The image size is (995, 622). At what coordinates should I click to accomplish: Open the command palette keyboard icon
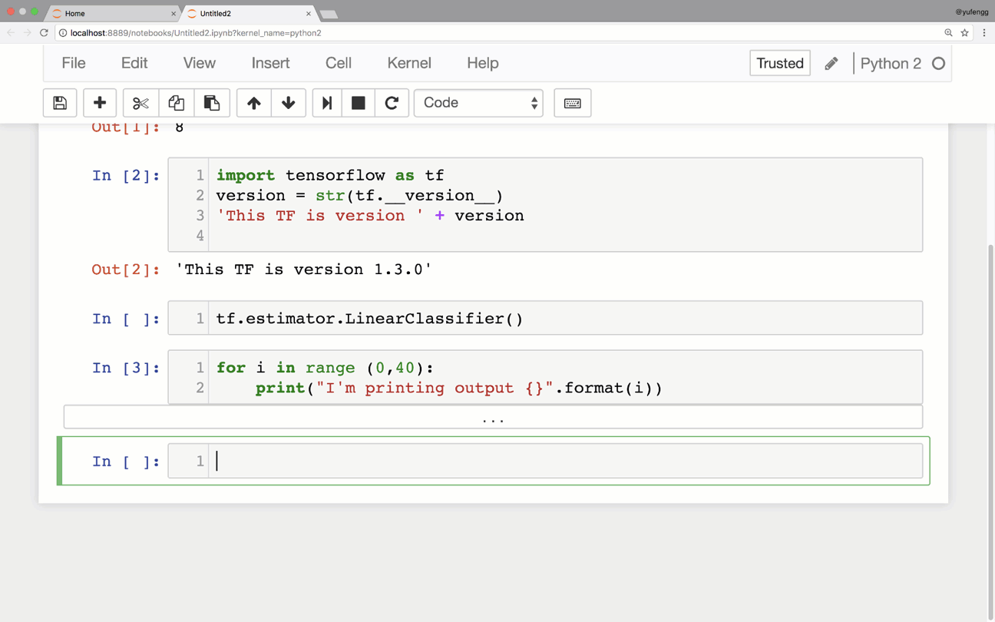(x=573, y=103)
